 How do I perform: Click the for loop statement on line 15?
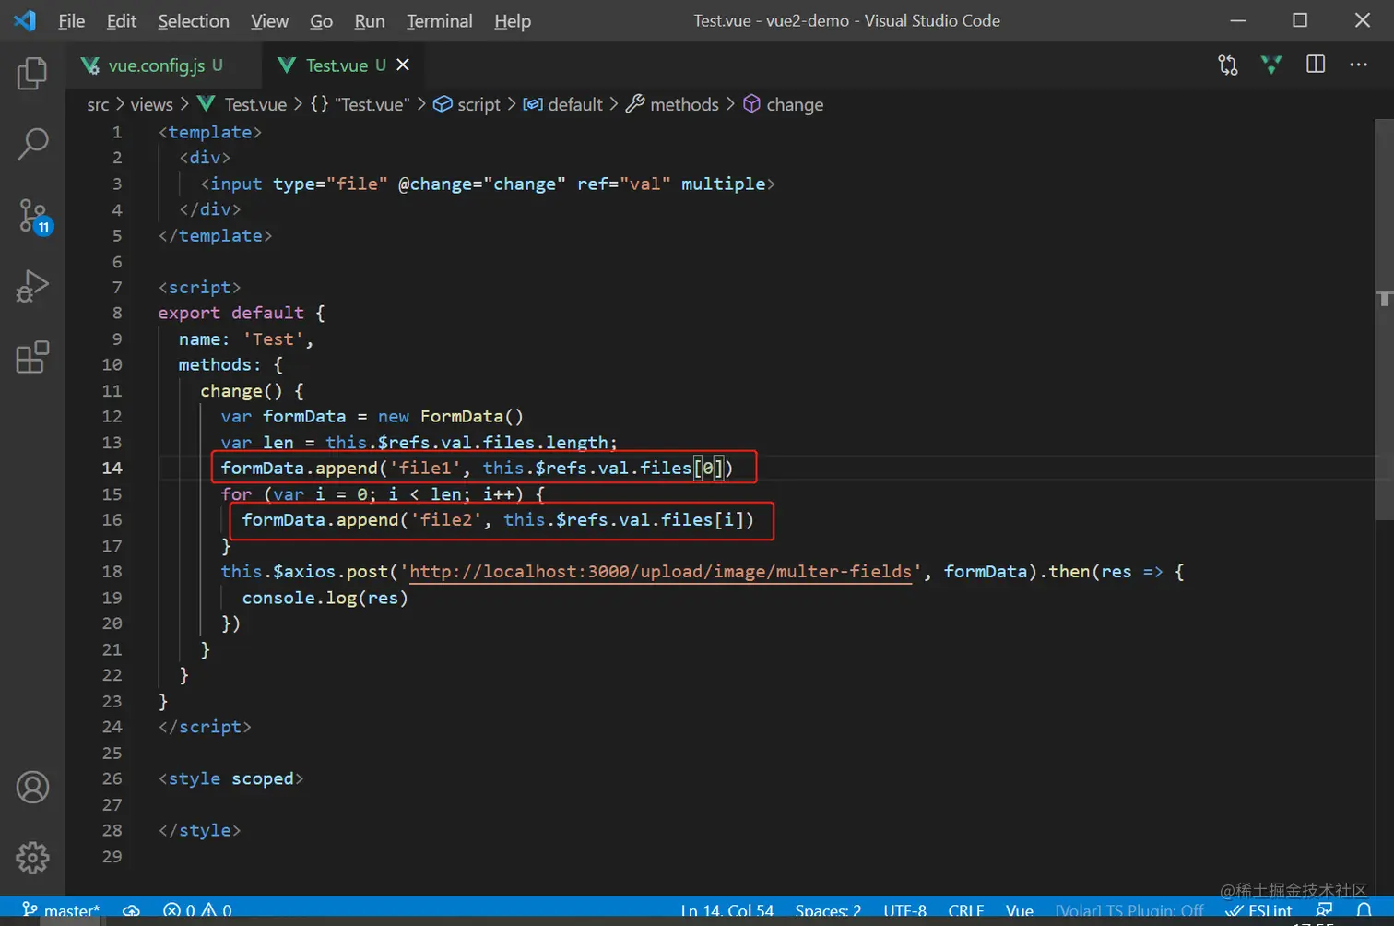383,493
